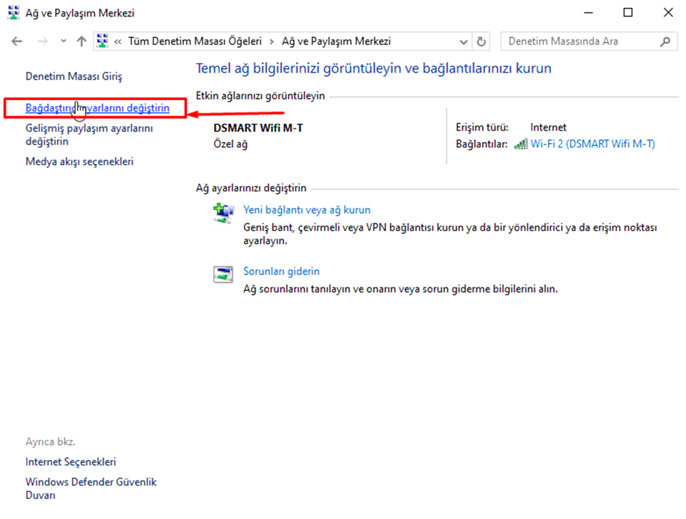Click the Ayrıca bkz. heading text

(x=50, y=441)
